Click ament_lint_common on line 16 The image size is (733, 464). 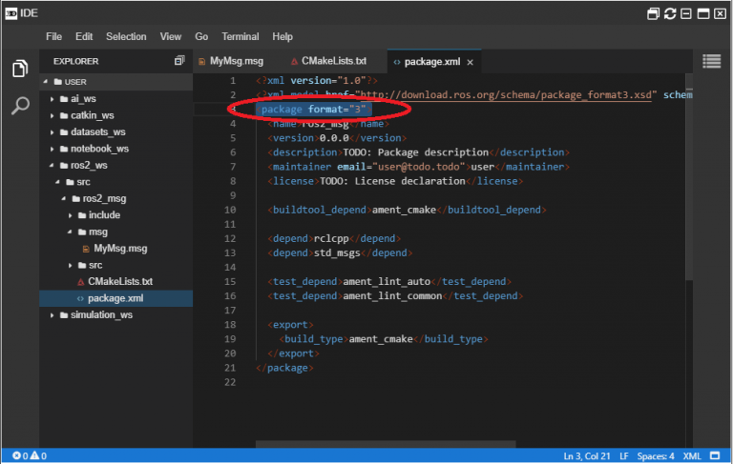click(x=392, y=296)
